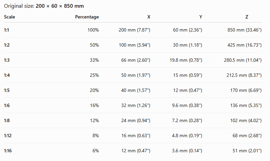Click the X column header
The image size is (270, 161).
149,17
